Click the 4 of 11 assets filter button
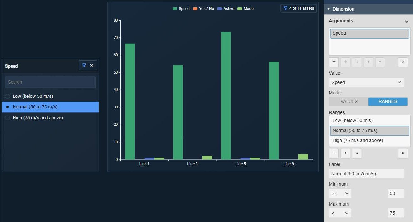The width and height of the screenshot is (413, 222). click(298, 8)
